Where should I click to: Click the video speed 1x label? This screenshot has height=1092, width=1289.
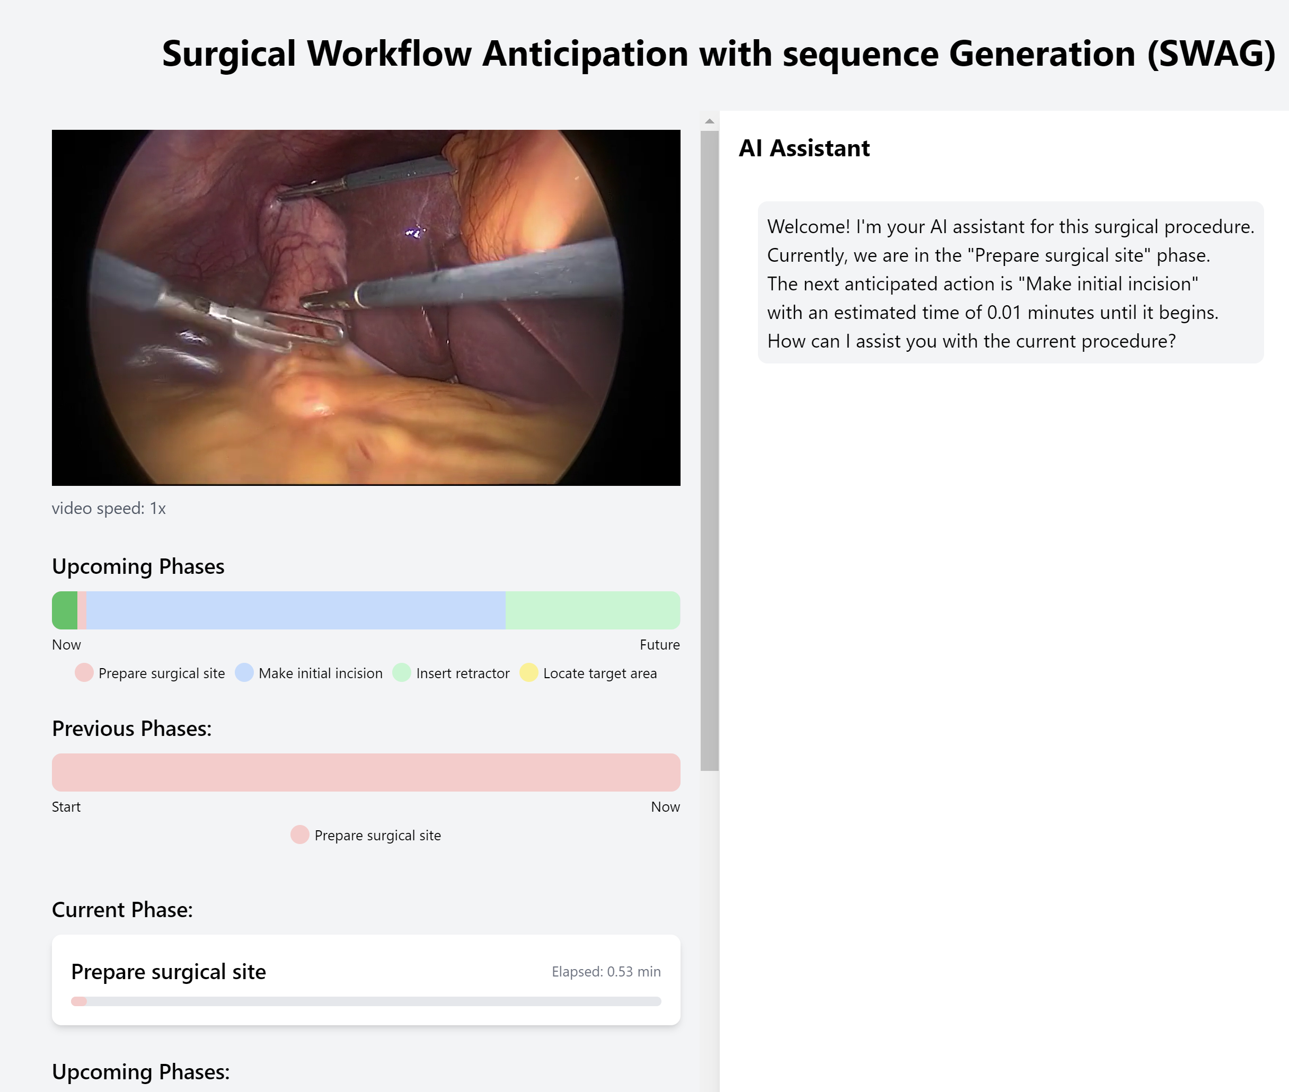(x=109, y=508)
